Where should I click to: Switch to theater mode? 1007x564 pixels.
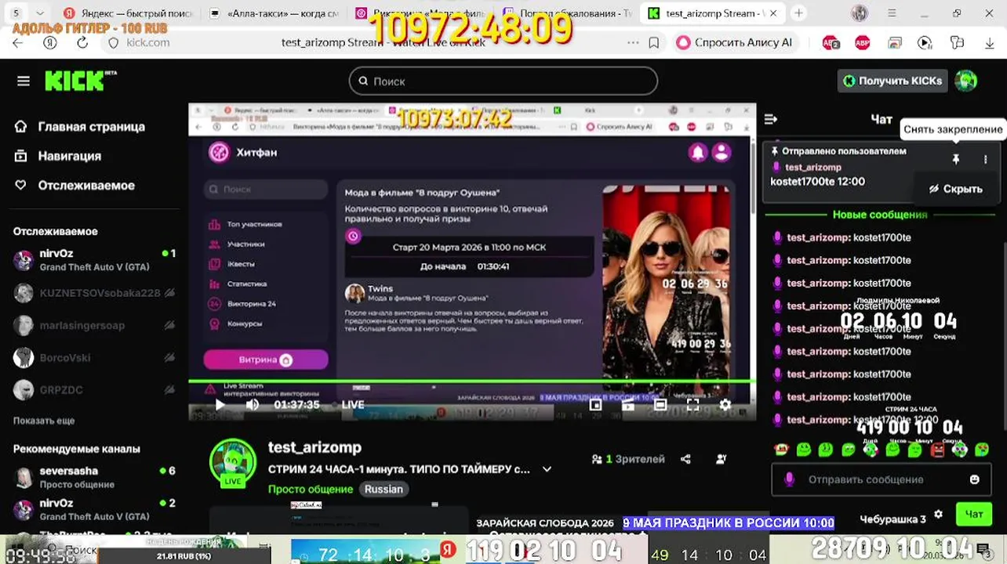[660, 405]
